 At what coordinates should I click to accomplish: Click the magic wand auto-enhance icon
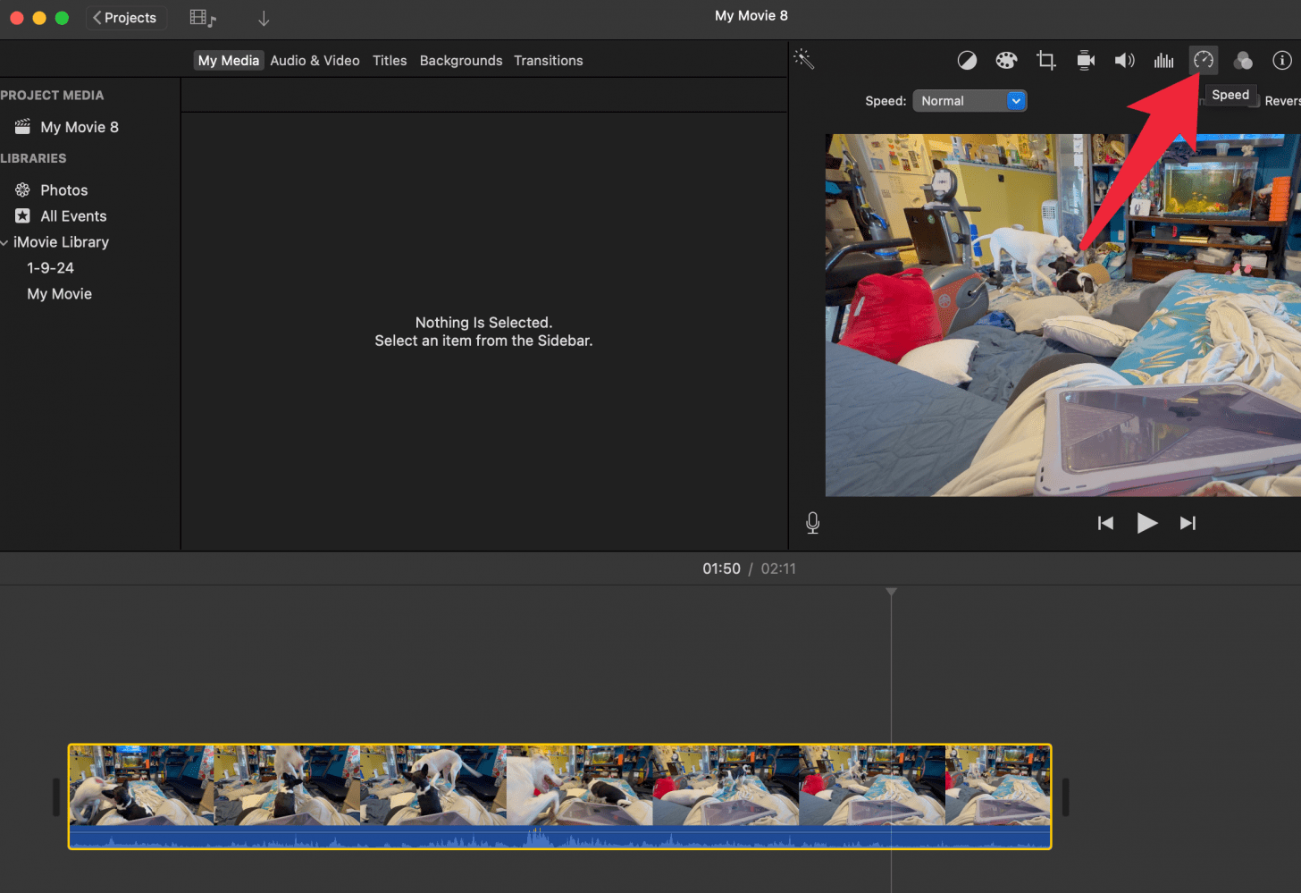pos(803,59)
